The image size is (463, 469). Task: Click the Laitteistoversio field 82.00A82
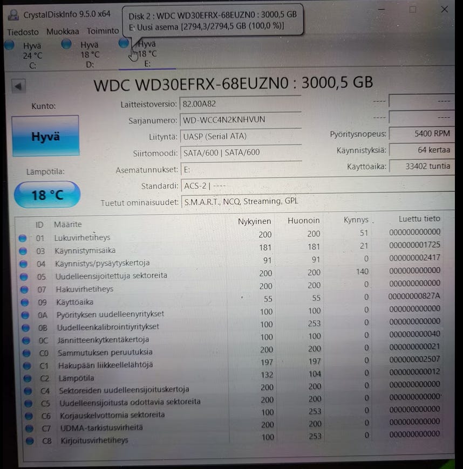click(x=241, y=104)
